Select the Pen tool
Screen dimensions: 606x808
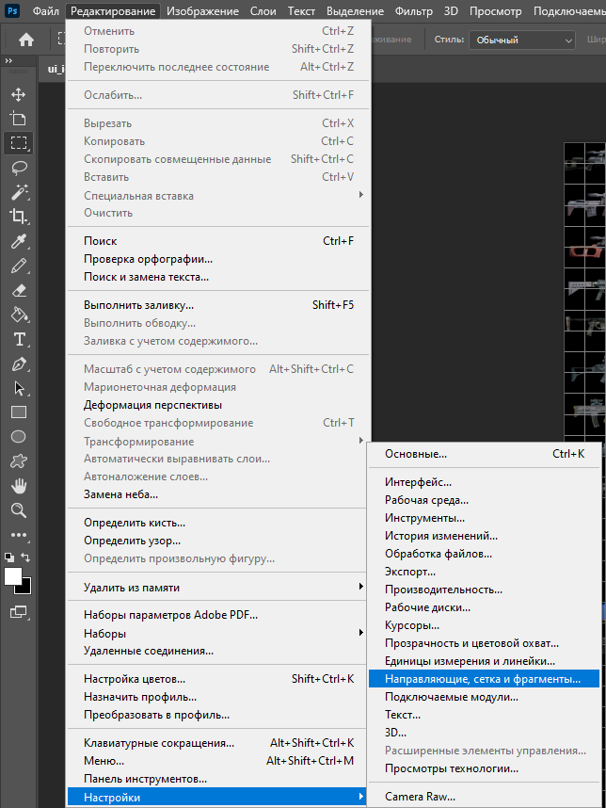[x=19, y=364]
